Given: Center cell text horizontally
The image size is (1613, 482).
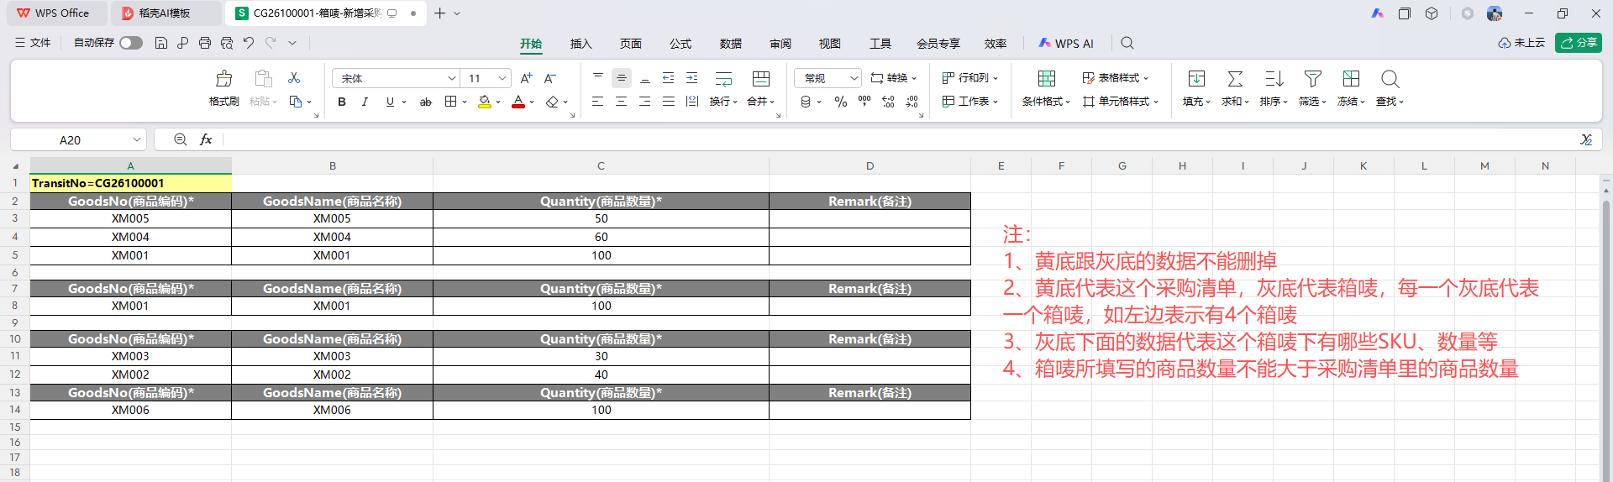Looking at the screenshot, I should click(x=622, y=102).
